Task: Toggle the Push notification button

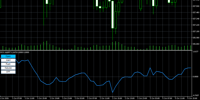Action: click(8, 64)
